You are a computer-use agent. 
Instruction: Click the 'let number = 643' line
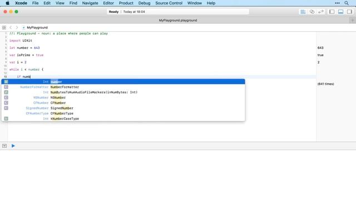pyautogui.click(x=24, y=48)
